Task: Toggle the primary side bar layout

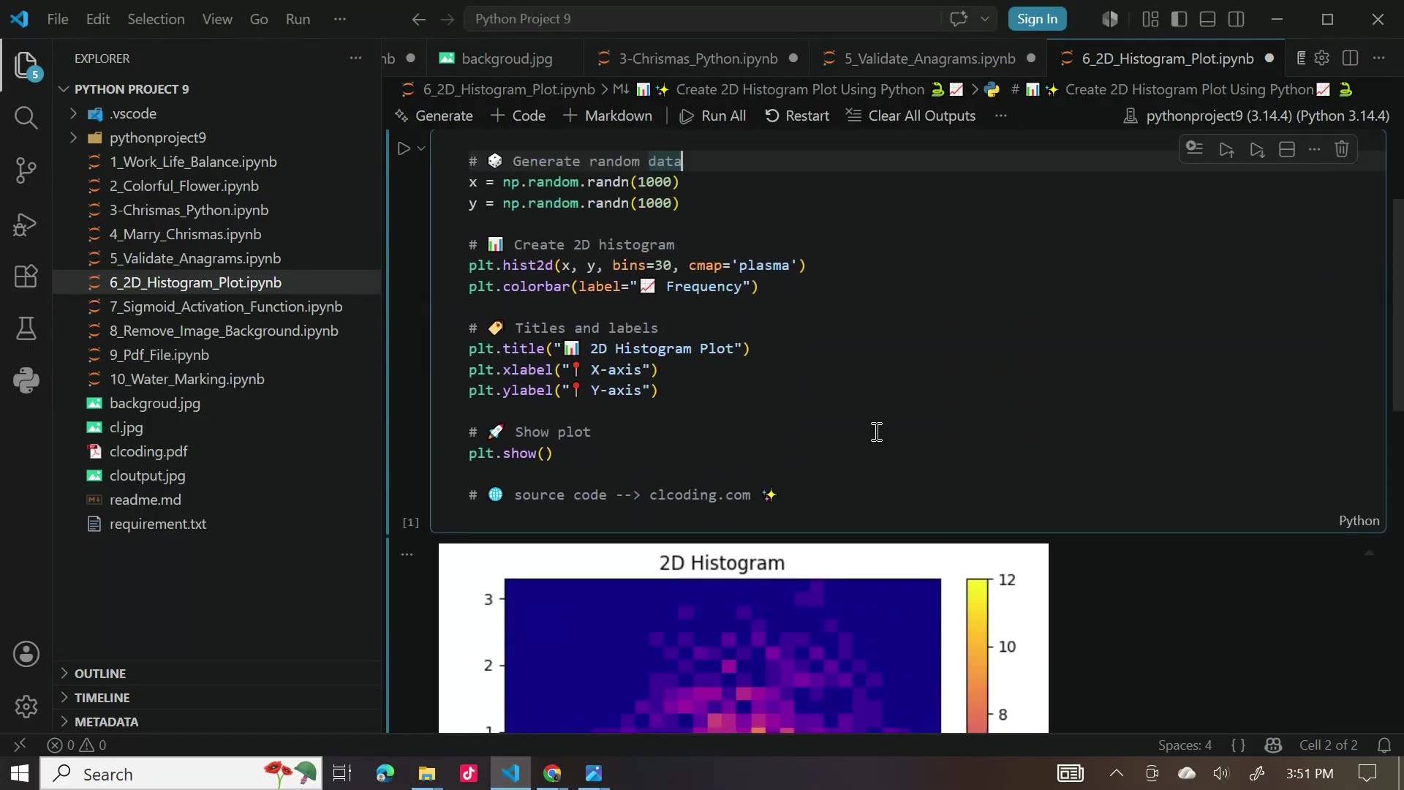Action: [1179, 19]
